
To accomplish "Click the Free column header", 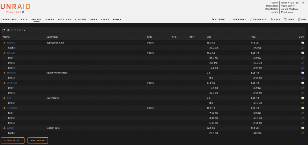I will tap(253, 37).
